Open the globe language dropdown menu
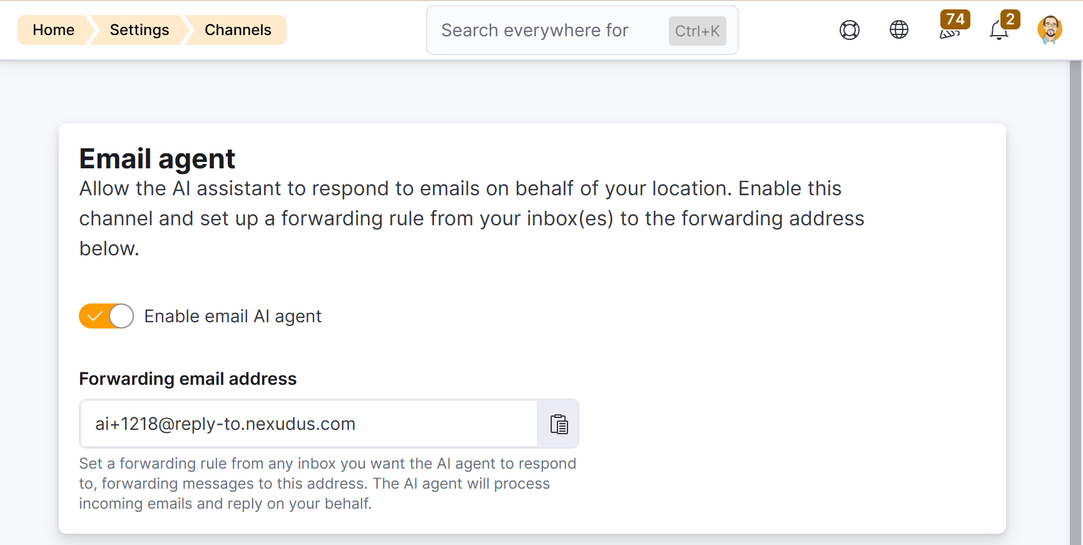Image resolution: width=1083 pixels, height=545 pixels. coord(898,29)
